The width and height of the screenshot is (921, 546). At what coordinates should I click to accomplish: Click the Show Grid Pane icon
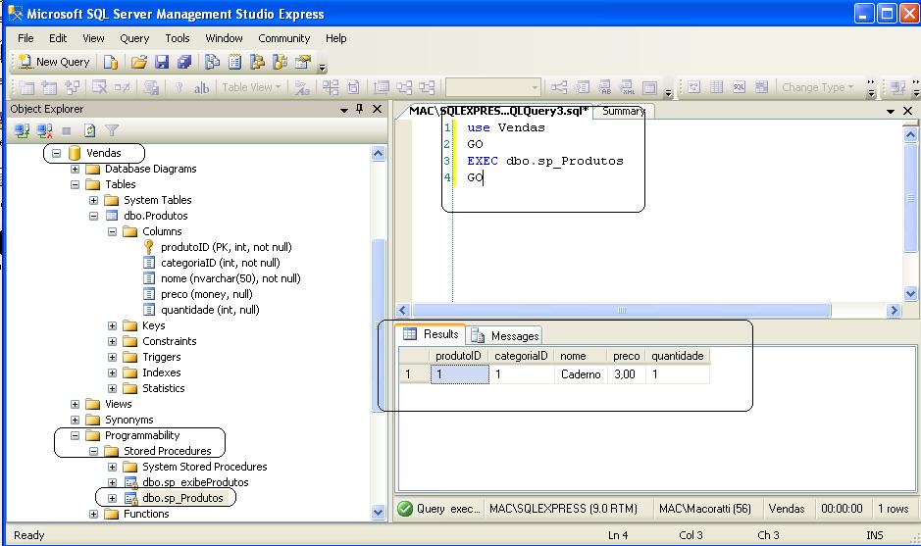pos(717,87)
